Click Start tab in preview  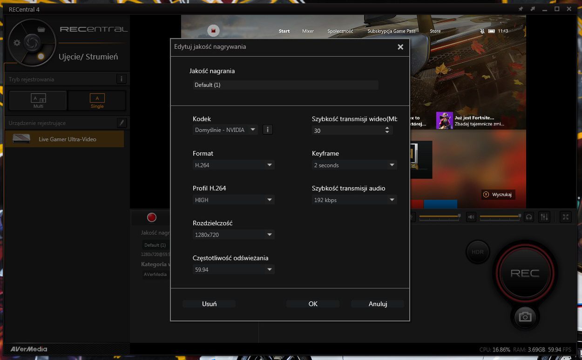[x=284, y=31]
